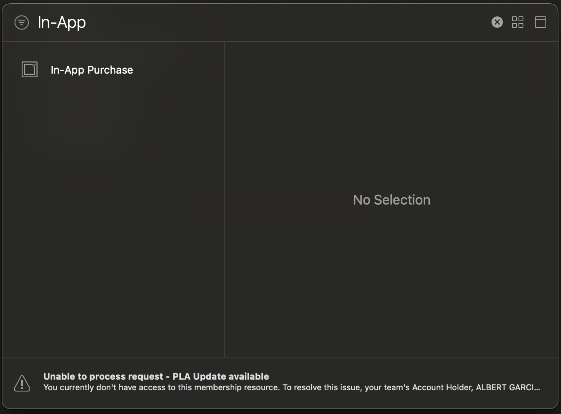Click the truncated "ALBERT GARCI…" text
561x414 pixels.
[x=508, y=387]
